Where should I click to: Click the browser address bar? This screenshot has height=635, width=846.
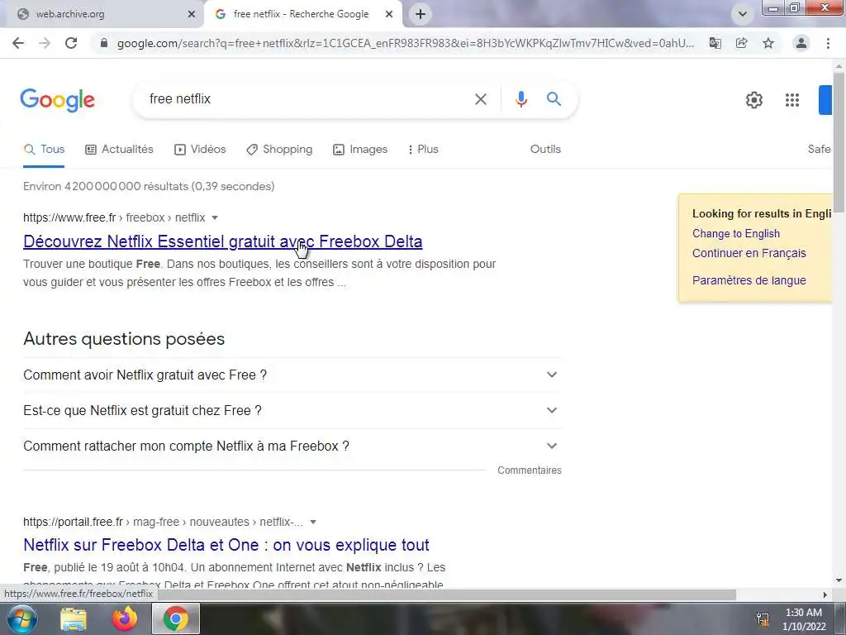pos(405,43)
